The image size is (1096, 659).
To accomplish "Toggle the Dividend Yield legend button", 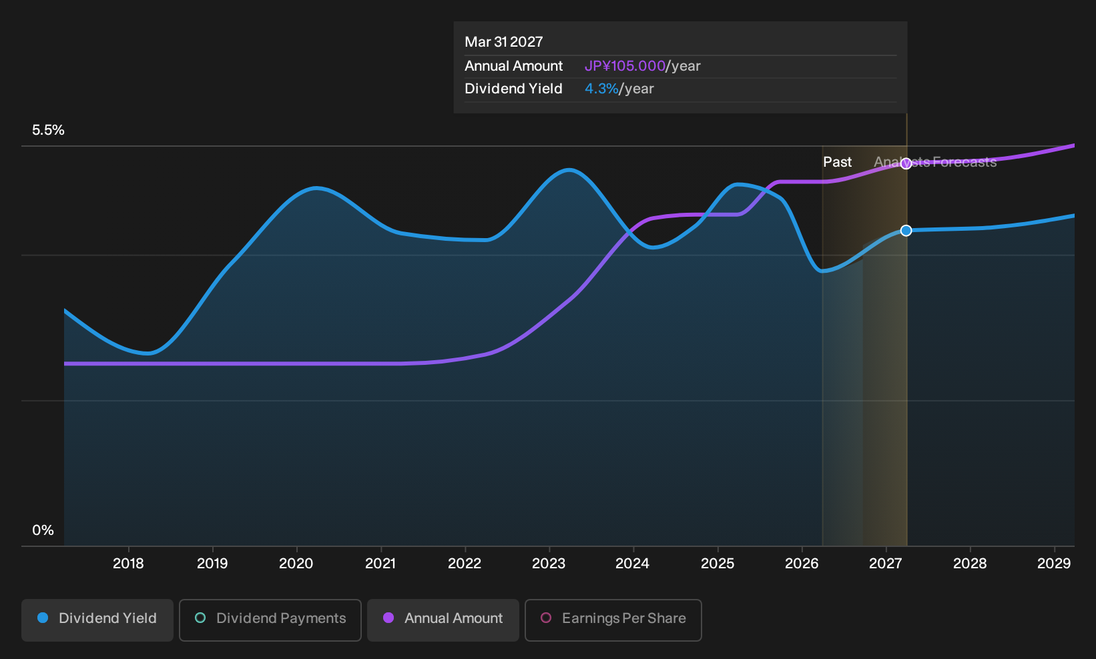I will [97, 620].
